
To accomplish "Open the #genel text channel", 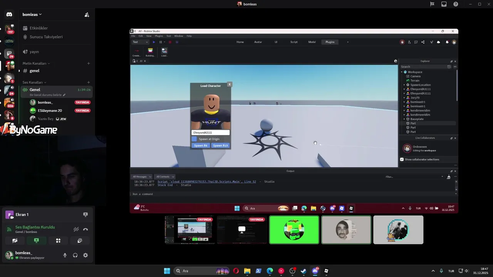I will pos(57,71).
